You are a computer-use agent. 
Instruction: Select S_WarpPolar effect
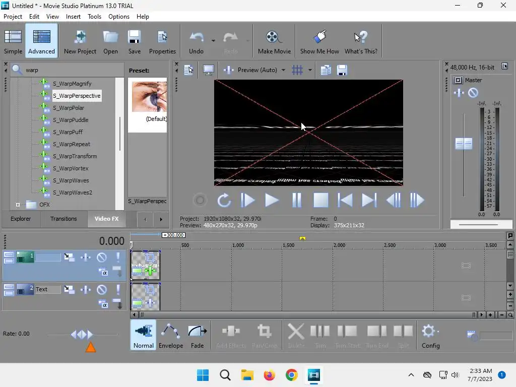pyautogui.click(x=69, y=108)
